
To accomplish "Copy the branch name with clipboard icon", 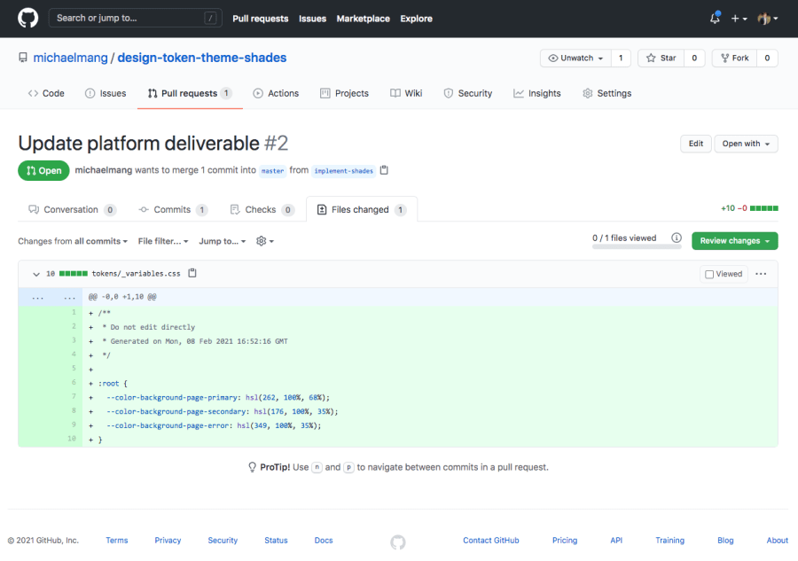I will 384,170.
